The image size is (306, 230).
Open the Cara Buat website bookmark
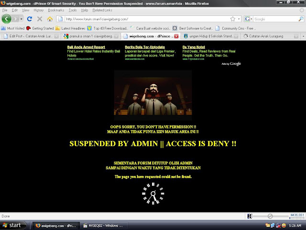pyautogui.click(x=150, y=28)
